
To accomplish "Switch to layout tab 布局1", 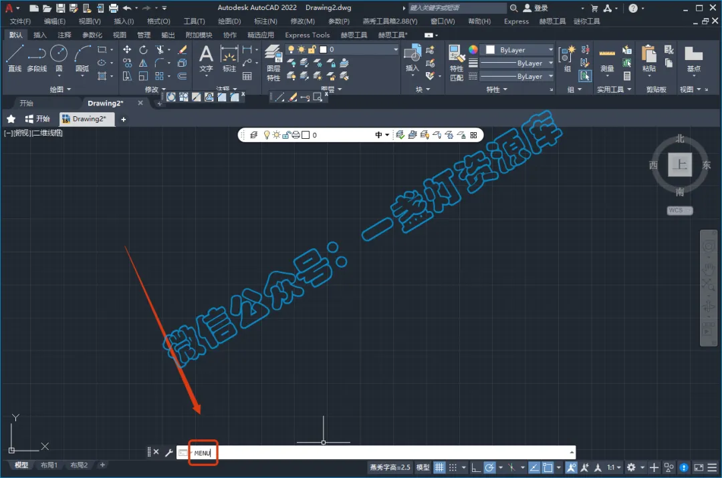I will [x=49, y=465].
